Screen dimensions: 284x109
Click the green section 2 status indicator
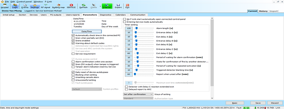pyautogui.click(x=248, y=108)
